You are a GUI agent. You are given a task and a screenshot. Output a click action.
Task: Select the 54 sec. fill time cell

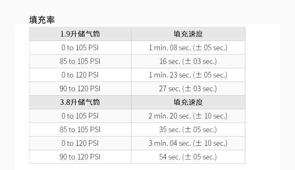click(x=188, y=157)
